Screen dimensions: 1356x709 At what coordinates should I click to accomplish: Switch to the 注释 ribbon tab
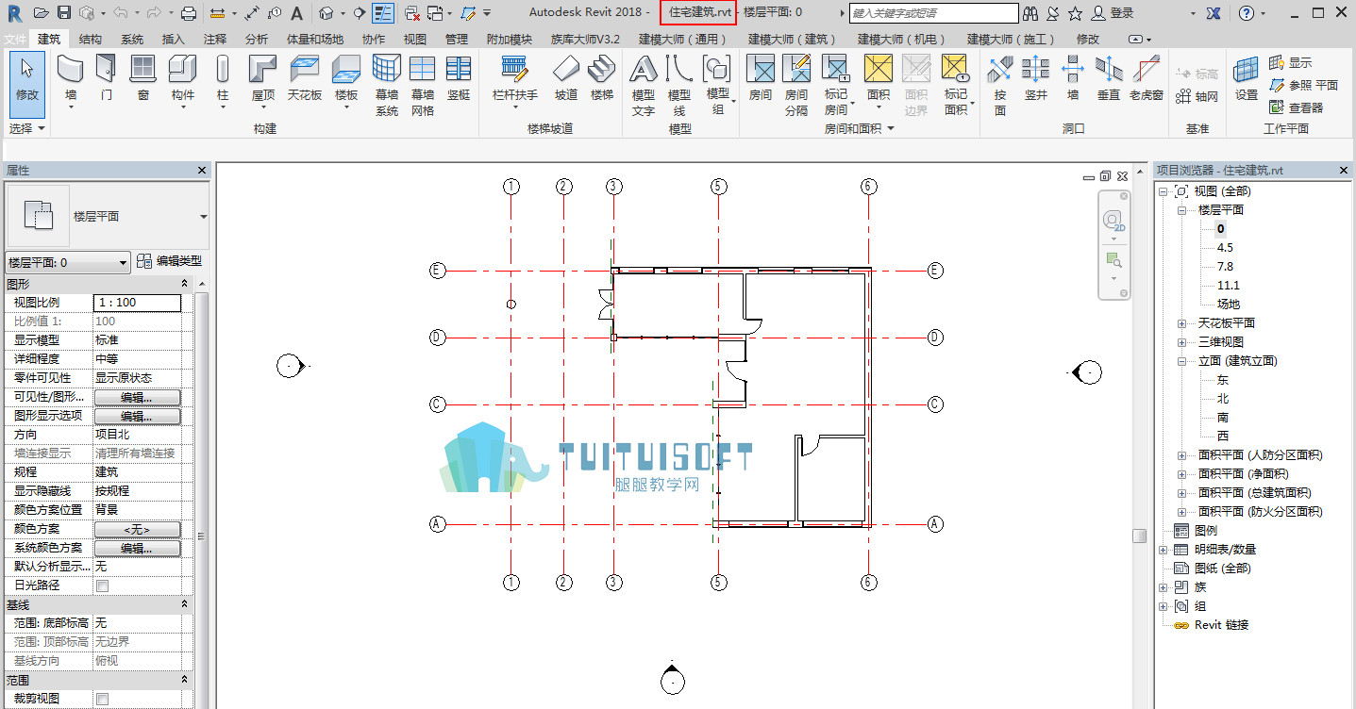tap(215, 40)
